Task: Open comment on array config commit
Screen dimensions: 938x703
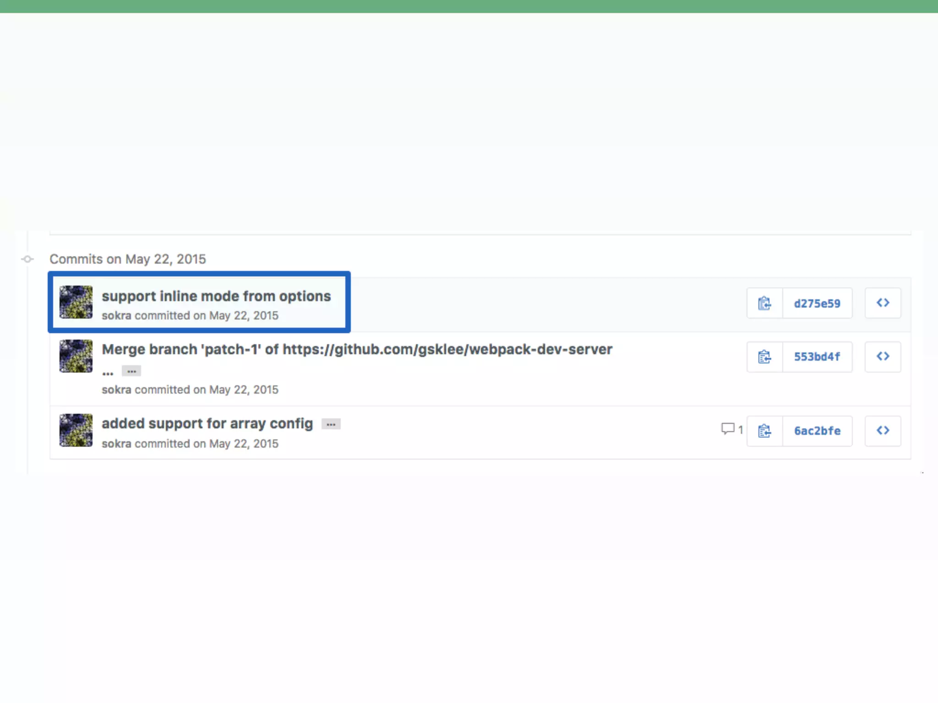Action: point(731,429)
